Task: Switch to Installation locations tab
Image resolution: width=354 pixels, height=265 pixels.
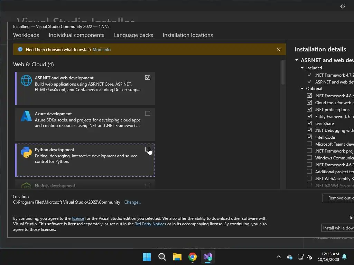Action: click(188, 35)
